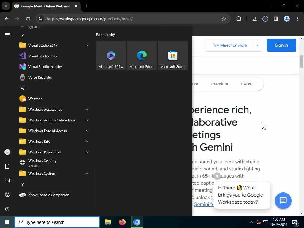Expand Windows Kits folder
The width and height of the screenshot is (304, 228).
pyautogui.click(x=54, y=142)
